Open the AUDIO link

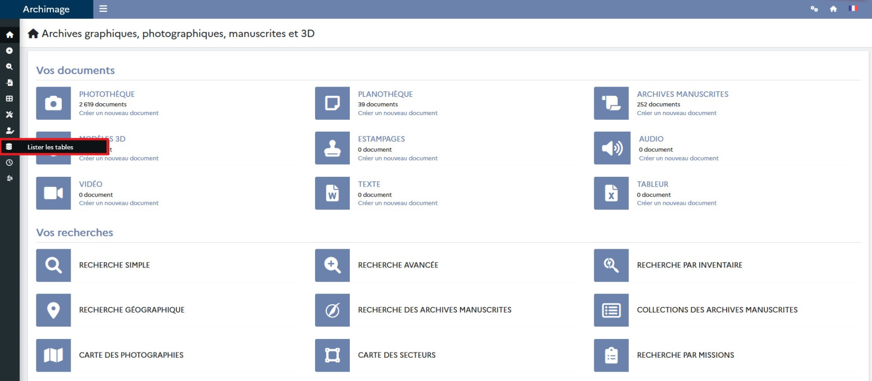tap(651, 139)
